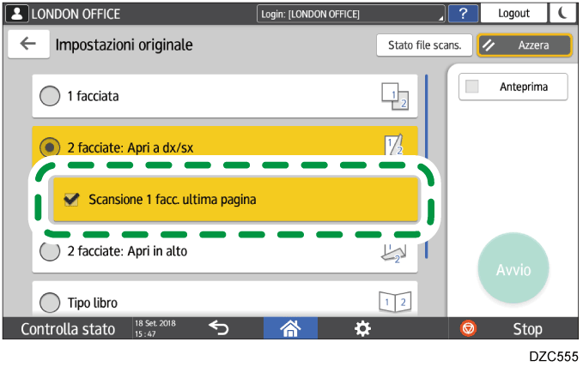Image resolution: width=583 pixels, height=366 pixels.
Task: Tap the return arrow in bottom bar
Action: [219, 328]
